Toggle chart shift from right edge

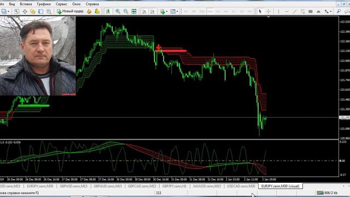[x=153, y=11]
